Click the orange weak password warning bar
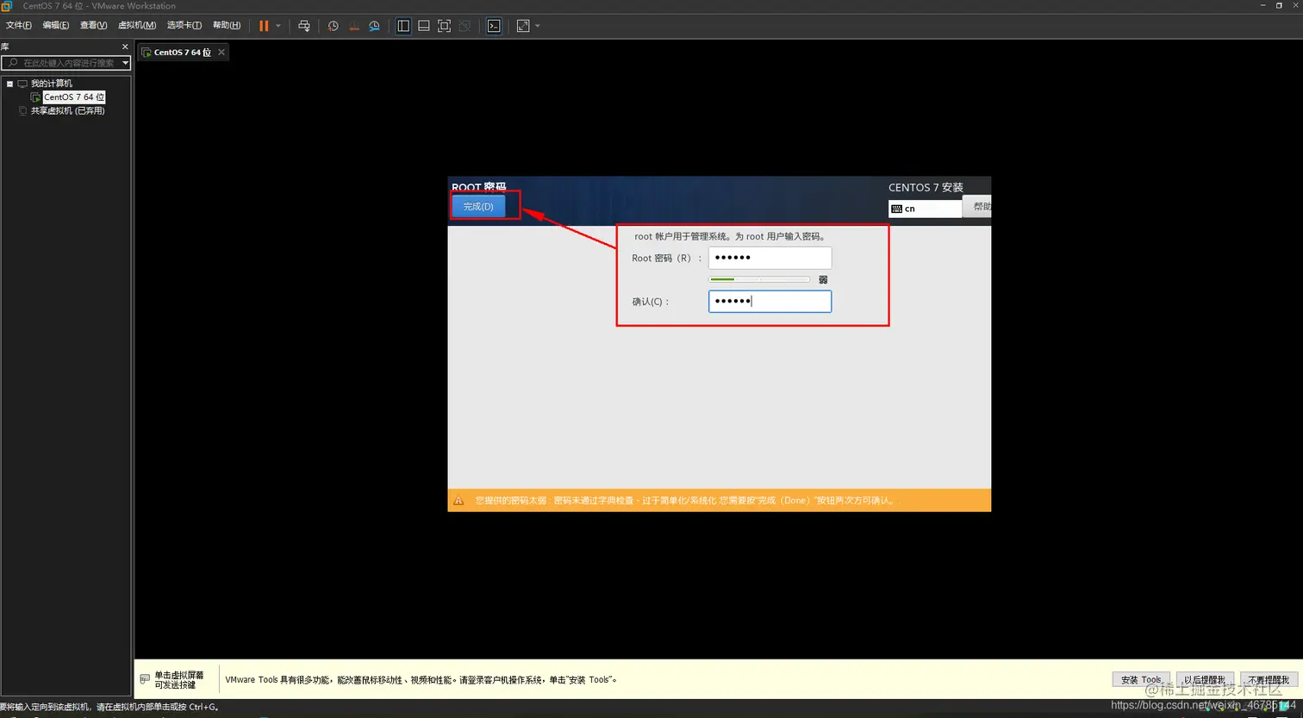Screen dimensions: 1303x718 719,500
